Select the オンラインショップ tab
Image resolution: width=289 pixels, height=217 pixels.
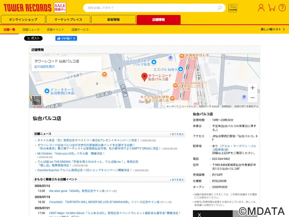pos(23,20)
